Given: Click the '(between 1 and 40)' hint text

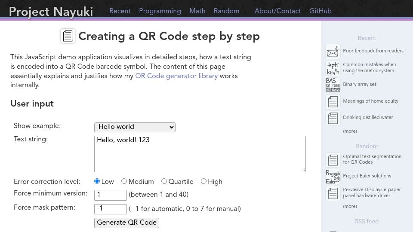Looking at the screenshot, I should tap(159, 194).
